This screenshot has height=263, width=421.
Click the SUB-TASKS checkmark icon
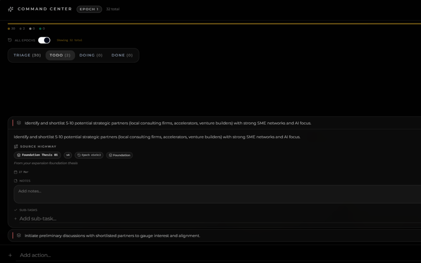pos(16,210)
